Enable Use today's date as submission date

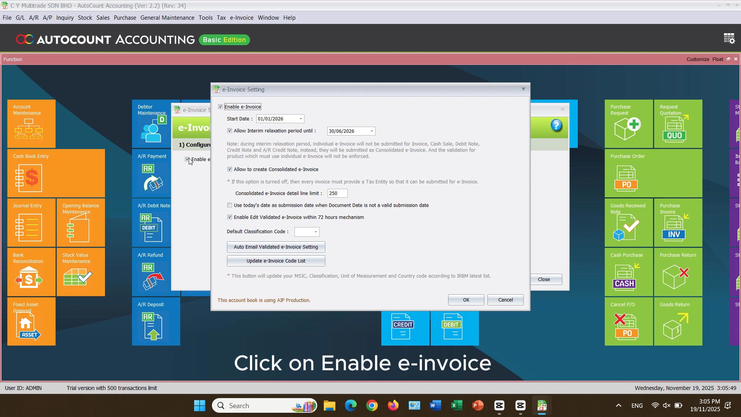pos(230,205)
